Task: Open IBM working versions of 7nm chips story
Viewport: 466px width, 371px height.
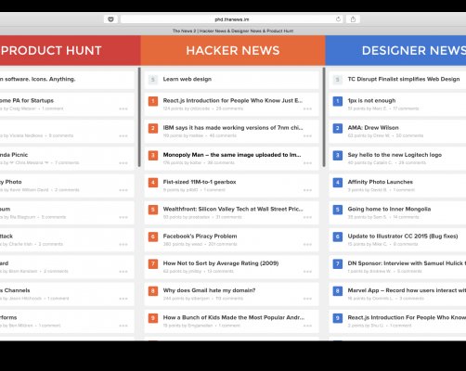Action: (x=233, y=128)
